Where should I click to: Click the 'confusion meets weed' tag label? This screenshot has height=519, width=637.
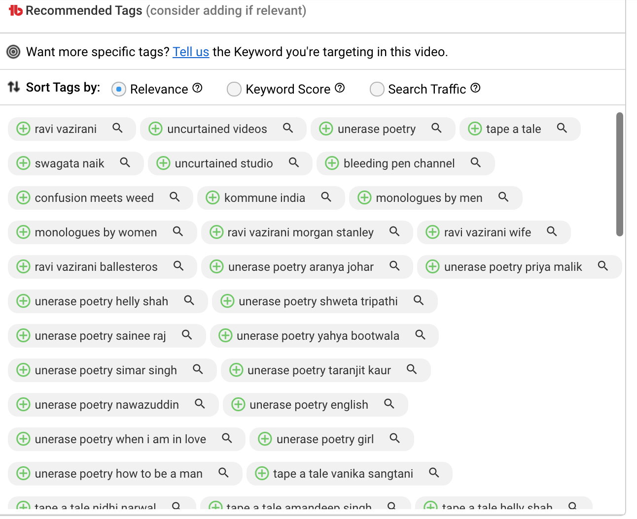coord(94,198)
